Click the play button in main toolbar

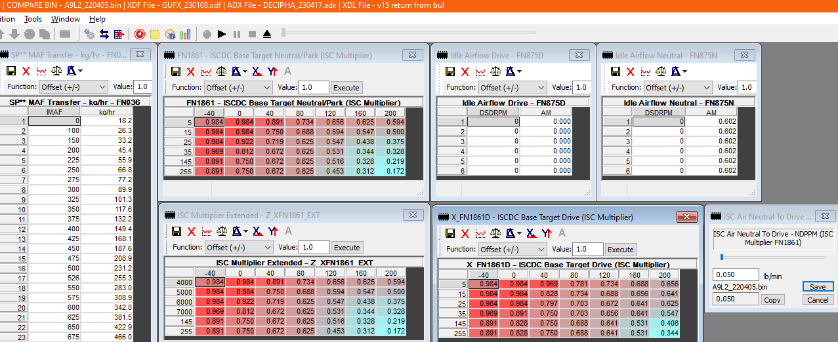[222, 33]
